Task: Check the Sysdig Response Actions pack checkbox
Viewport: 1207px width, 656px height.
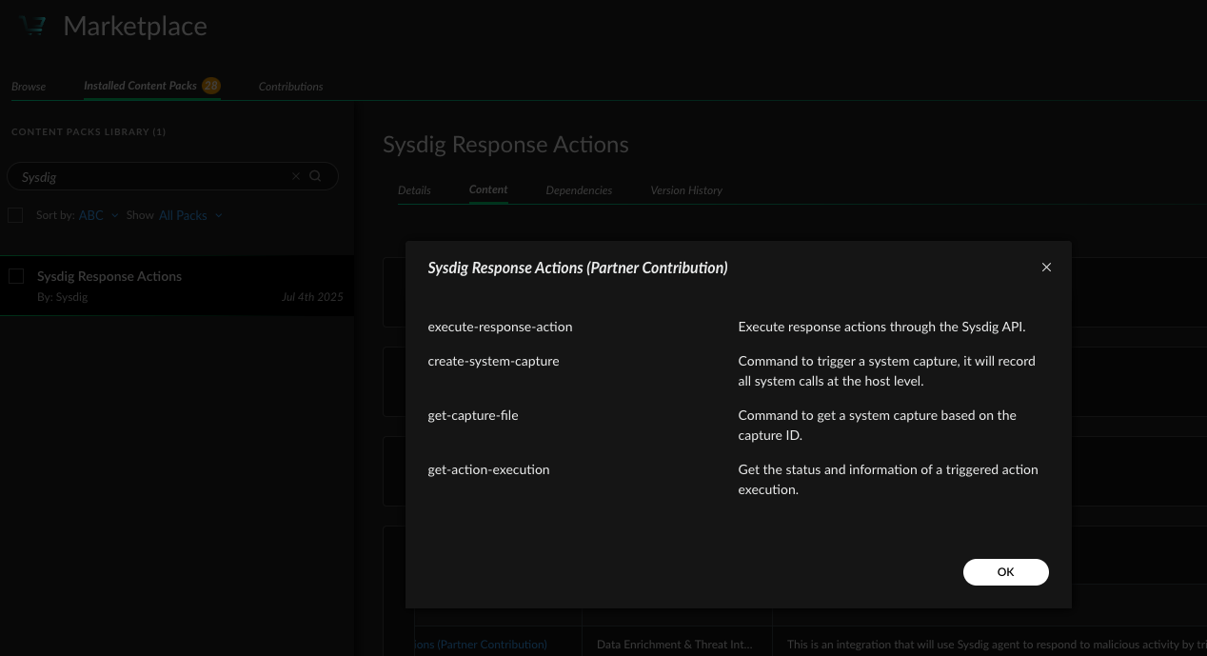Action: [16, 276]
